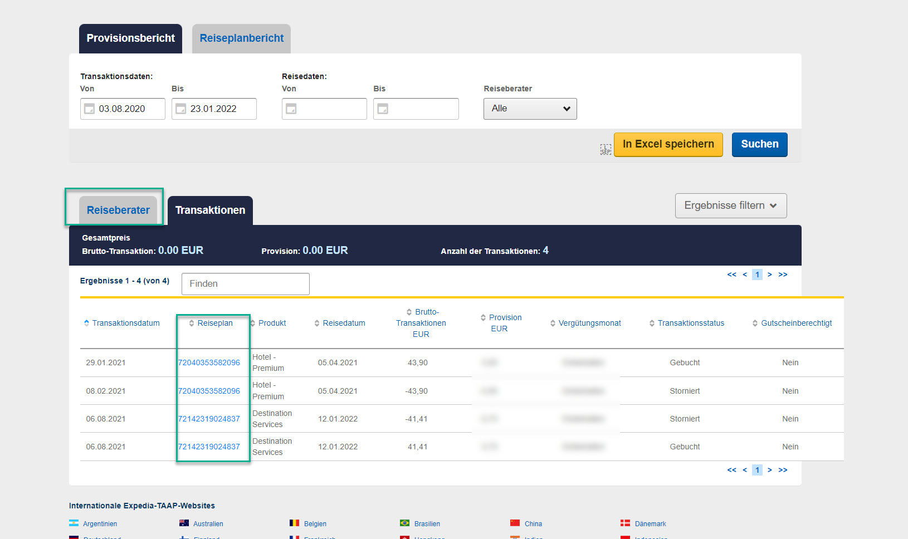Click the Belgien flag icon
The height and width of the screenshot is (539, 908).
(294, 523)
